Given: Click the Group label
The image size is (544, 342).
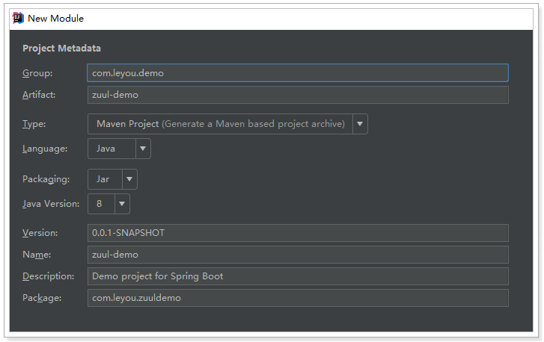Looking at the screenshot, I should point(37,73).
